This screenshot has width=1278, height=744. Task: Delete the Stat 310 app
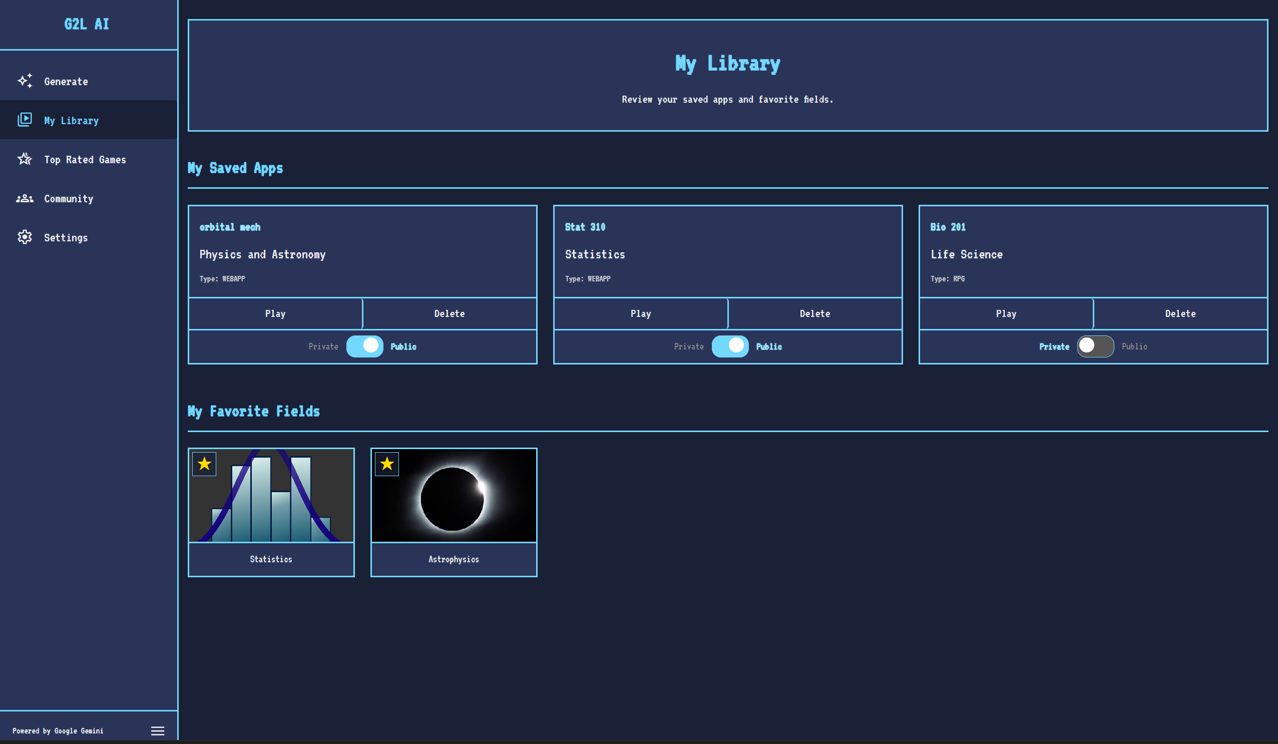coord(814,313)
